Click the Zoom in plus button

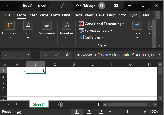click(x=145, y=112)
